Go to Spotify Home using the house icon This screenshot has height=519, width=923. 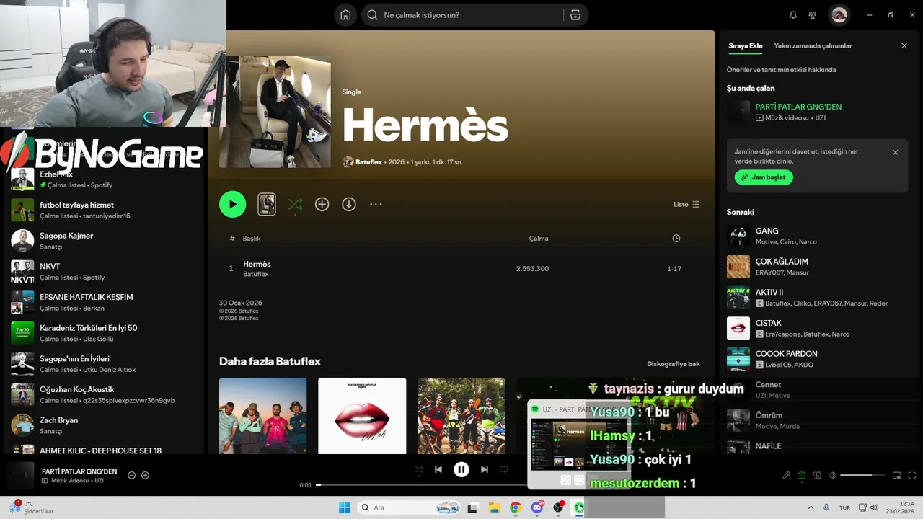[x=345, y=15]
